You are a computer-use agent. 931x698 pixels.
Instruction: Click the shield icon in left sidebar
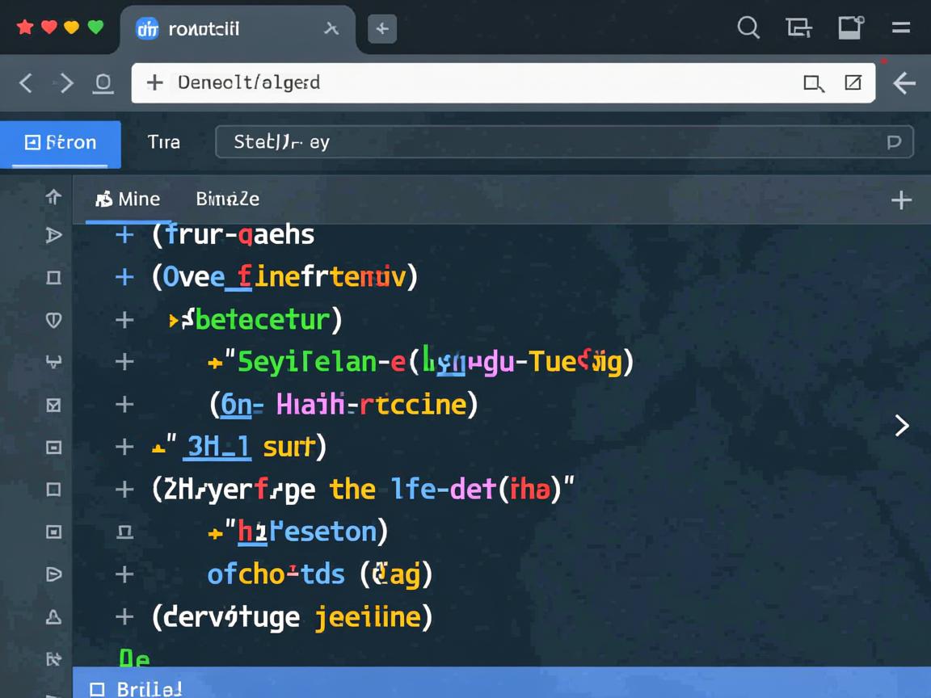click(53, 320)
